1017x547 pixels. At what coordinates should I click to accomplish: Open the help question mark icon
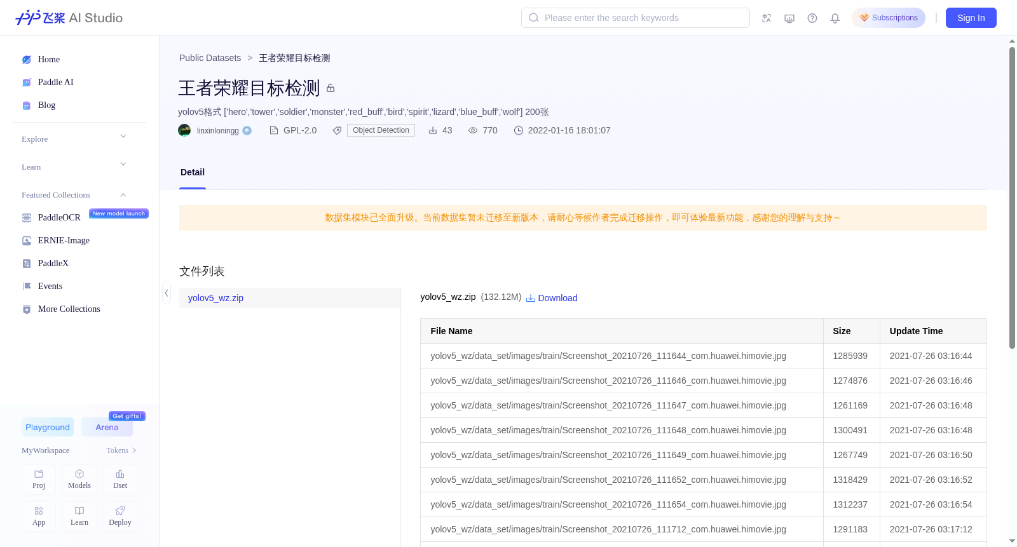coord(812,18)
